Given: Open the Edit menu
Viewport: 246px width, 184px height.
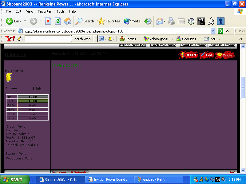Looking at the screenshot, I should click(x=18, y=11).
